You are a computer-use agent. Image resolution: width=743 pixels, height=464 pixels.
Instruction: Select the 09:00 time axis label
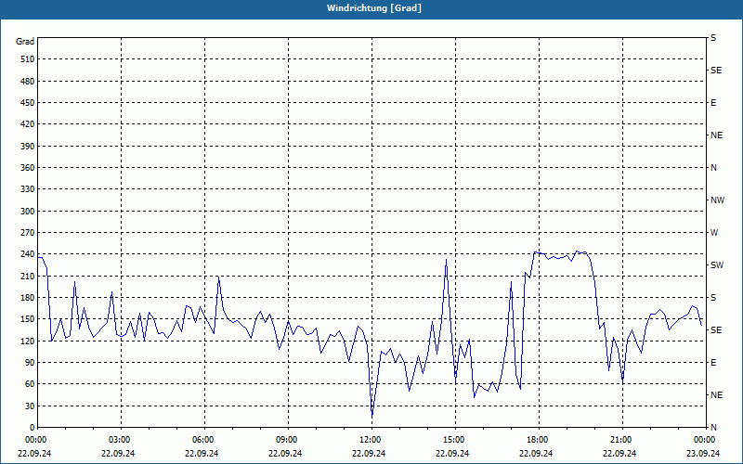[x=285, y=440]
